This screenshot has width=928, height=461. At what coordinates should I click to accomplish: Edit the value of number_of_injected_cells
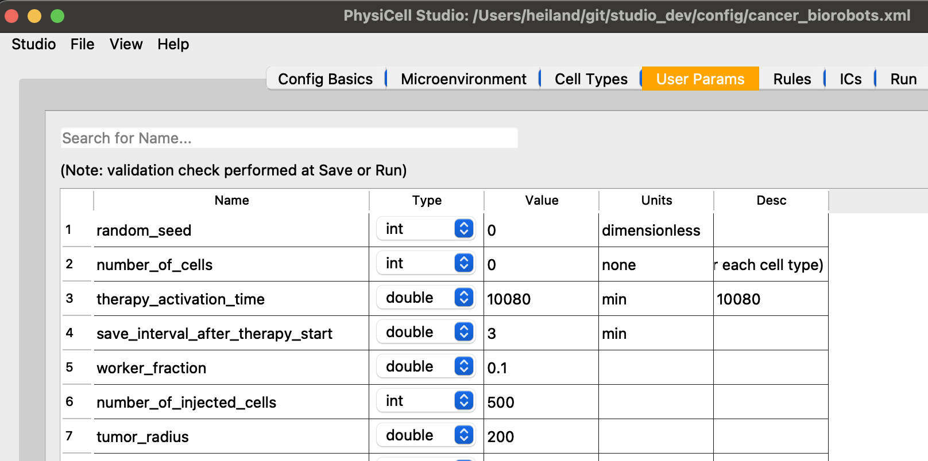point(540,402)
